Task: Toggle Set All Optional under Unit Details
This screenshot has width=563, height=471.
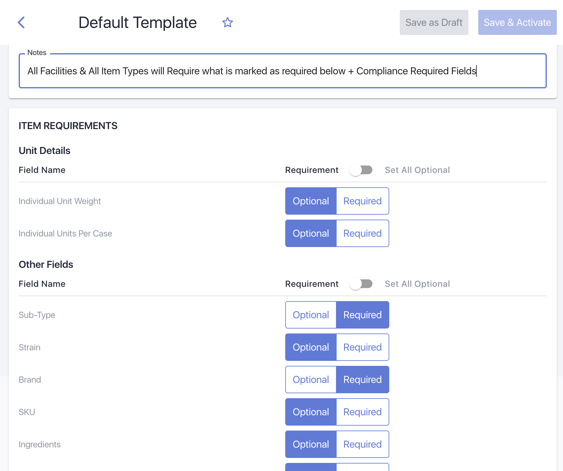Action: (x=361, y=170)
